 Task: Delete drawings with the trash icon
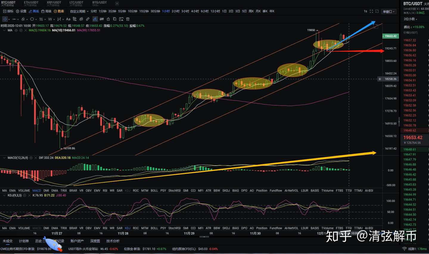click(128, 19)
